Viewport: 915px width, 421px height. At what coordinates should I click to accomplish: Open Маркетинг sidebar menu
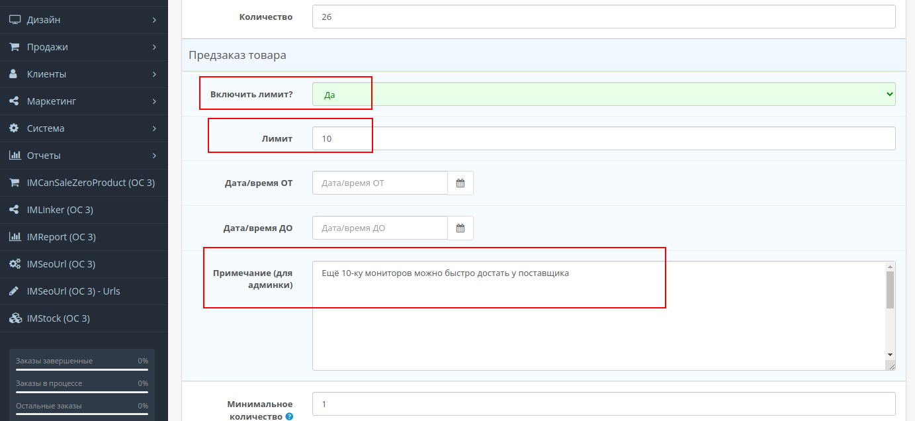coord(84,101)
